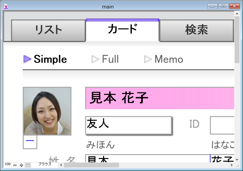Click the FileMaker window icon in title bar
Viewport: 243px width, 171px height.
[6, 6]
